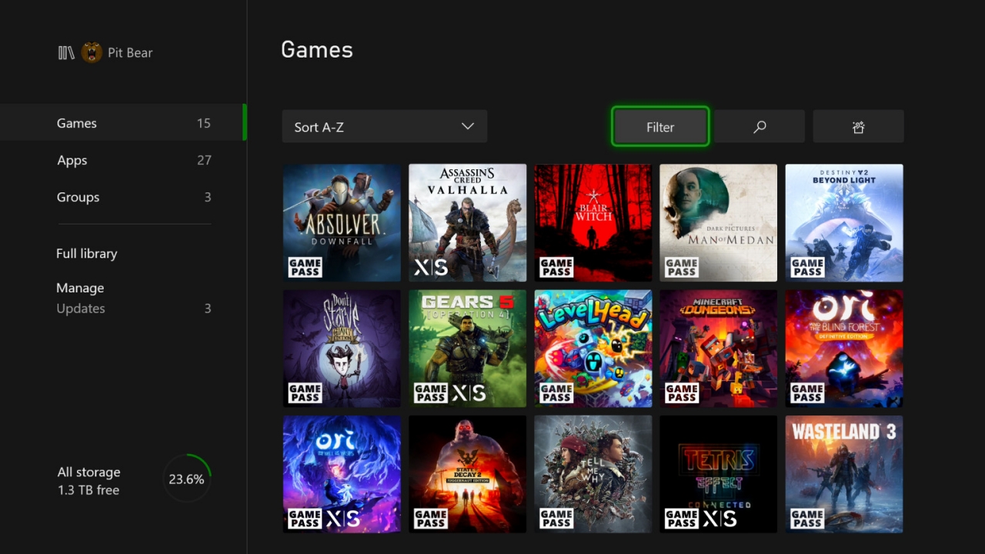This screenshot has width=985, height=554.
Task: Open Minecraft Dungeons tile
Action: (719, 349)
